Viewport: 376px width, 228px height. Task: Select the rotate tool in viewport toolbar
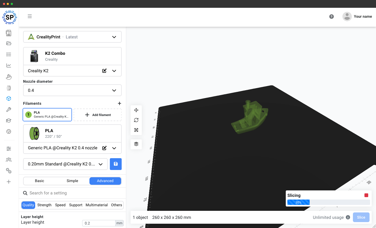(136, 120)
